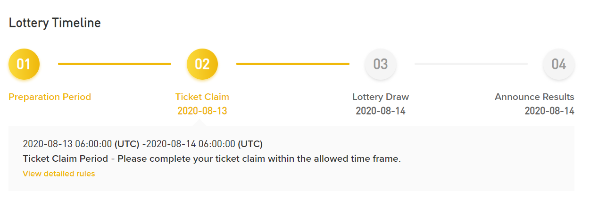Click progress line between steps 01 and 02

tap(115, 64)
